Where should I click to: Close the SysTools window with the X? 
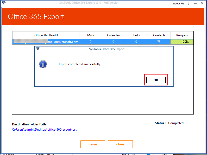(202, 3)
